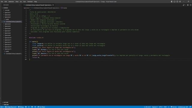Click Ejercicio3 folder in breadcrumb
Screen dimensions: 192x108
pos(27,8)
